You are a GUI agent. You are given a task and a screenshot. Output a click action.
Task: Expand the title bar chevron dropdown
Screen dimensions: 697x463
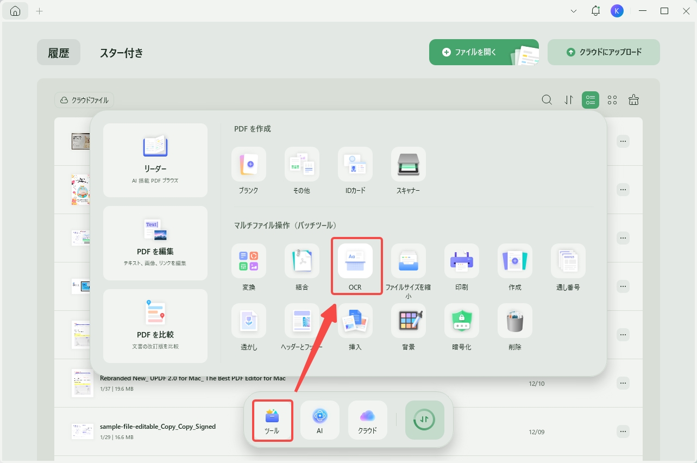pyautogui.click(x=574, y=11)
